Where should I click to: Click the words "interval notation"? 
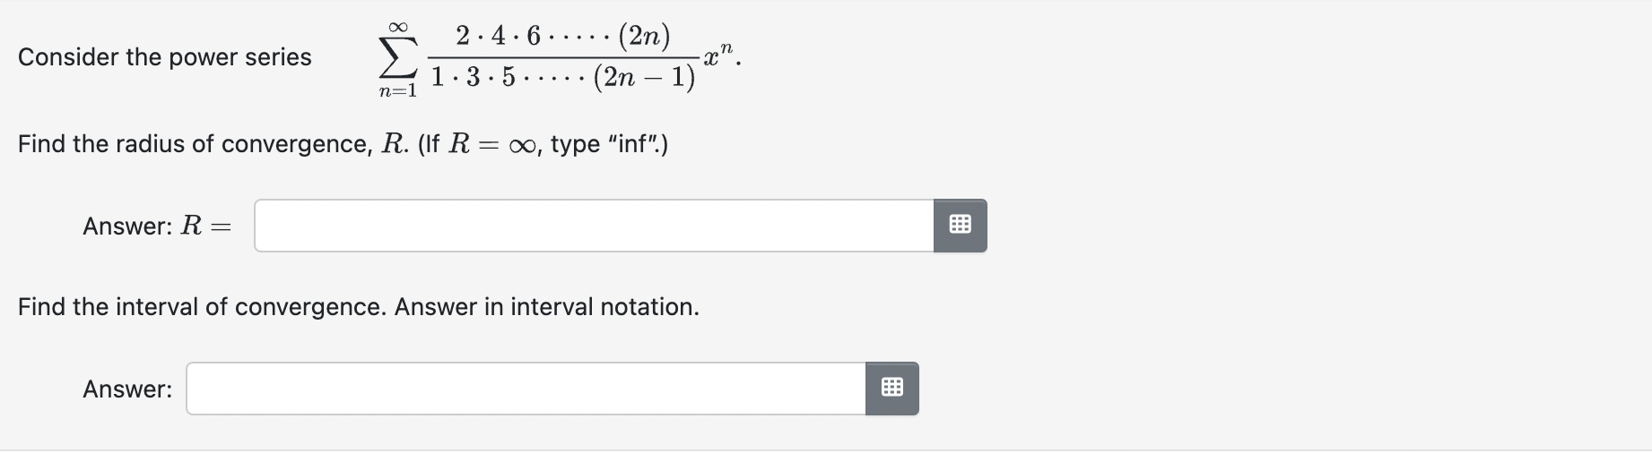604,307
